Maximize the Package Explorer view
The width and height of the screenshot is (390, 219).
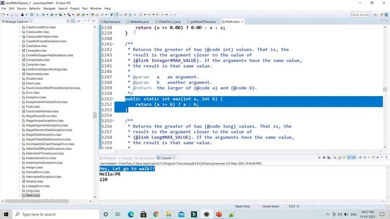coord(93,21)
